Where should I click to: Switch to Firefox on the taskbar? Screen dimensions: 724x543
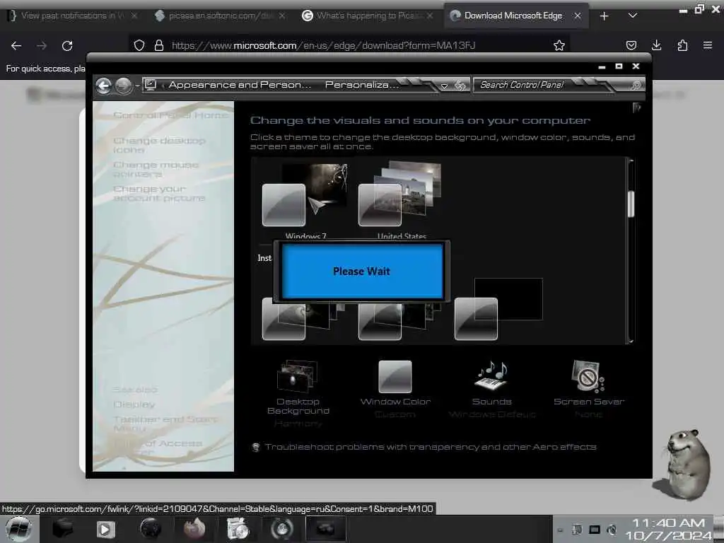click(x=194, y=529)
